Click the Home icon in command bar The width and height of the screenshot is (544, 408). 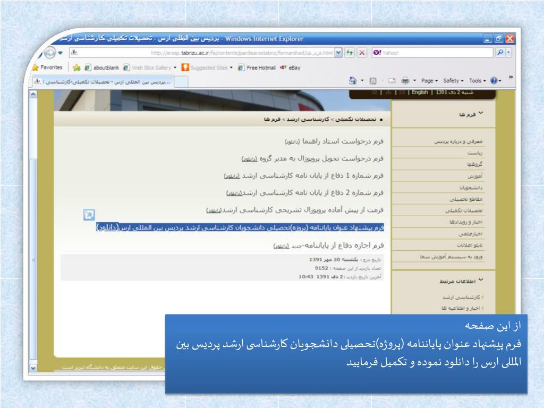[x=353, y=81]
